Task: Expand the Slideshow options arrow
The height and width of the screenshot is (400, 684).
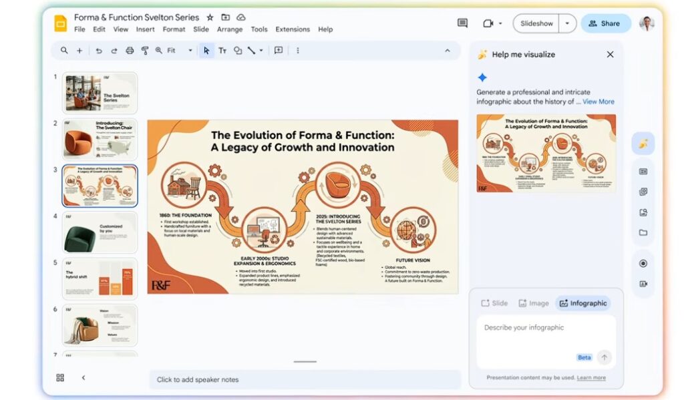Action: pyautogui.click(x=567, y=23)
